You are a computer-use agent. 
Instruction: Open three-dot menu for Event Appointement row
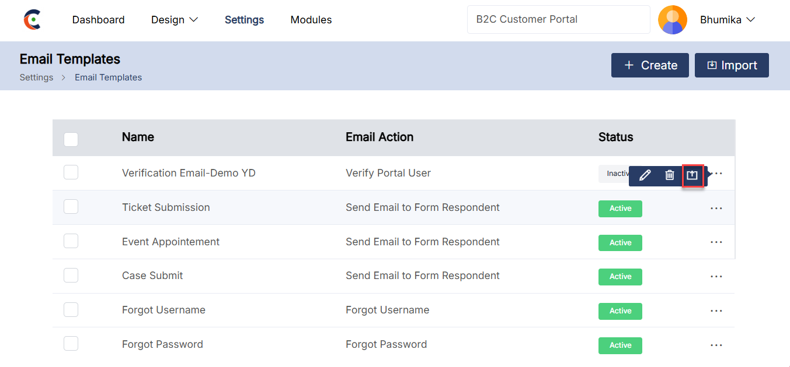716,242
